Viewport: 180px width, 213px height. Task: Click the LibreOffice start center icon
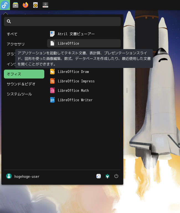52,43
